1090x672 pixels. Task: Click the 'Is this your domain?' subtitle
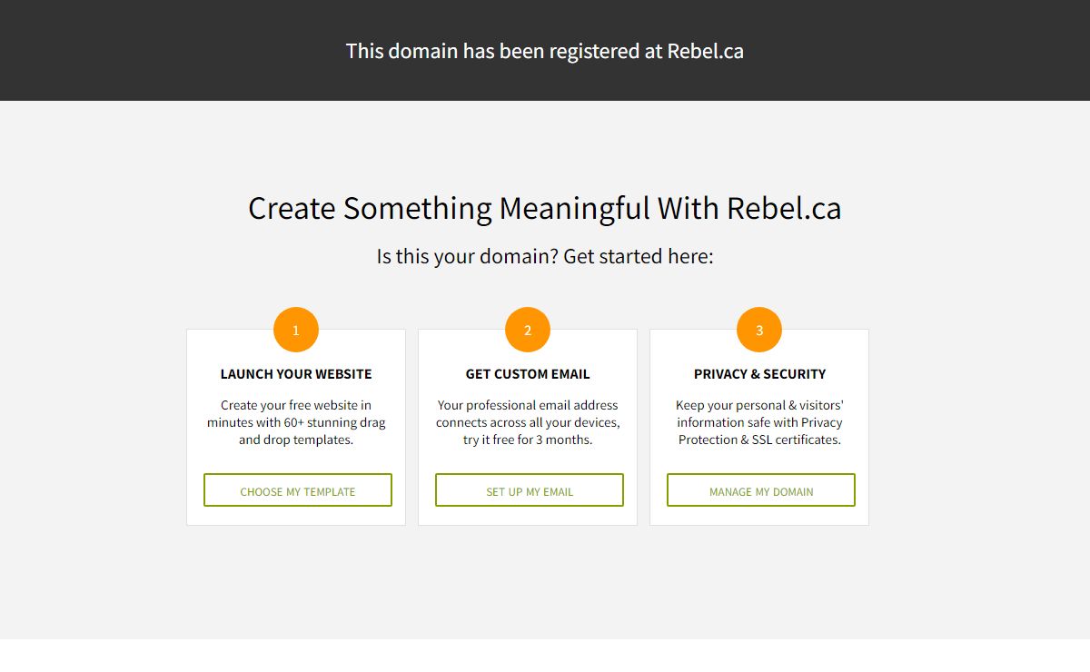point(545,256)
